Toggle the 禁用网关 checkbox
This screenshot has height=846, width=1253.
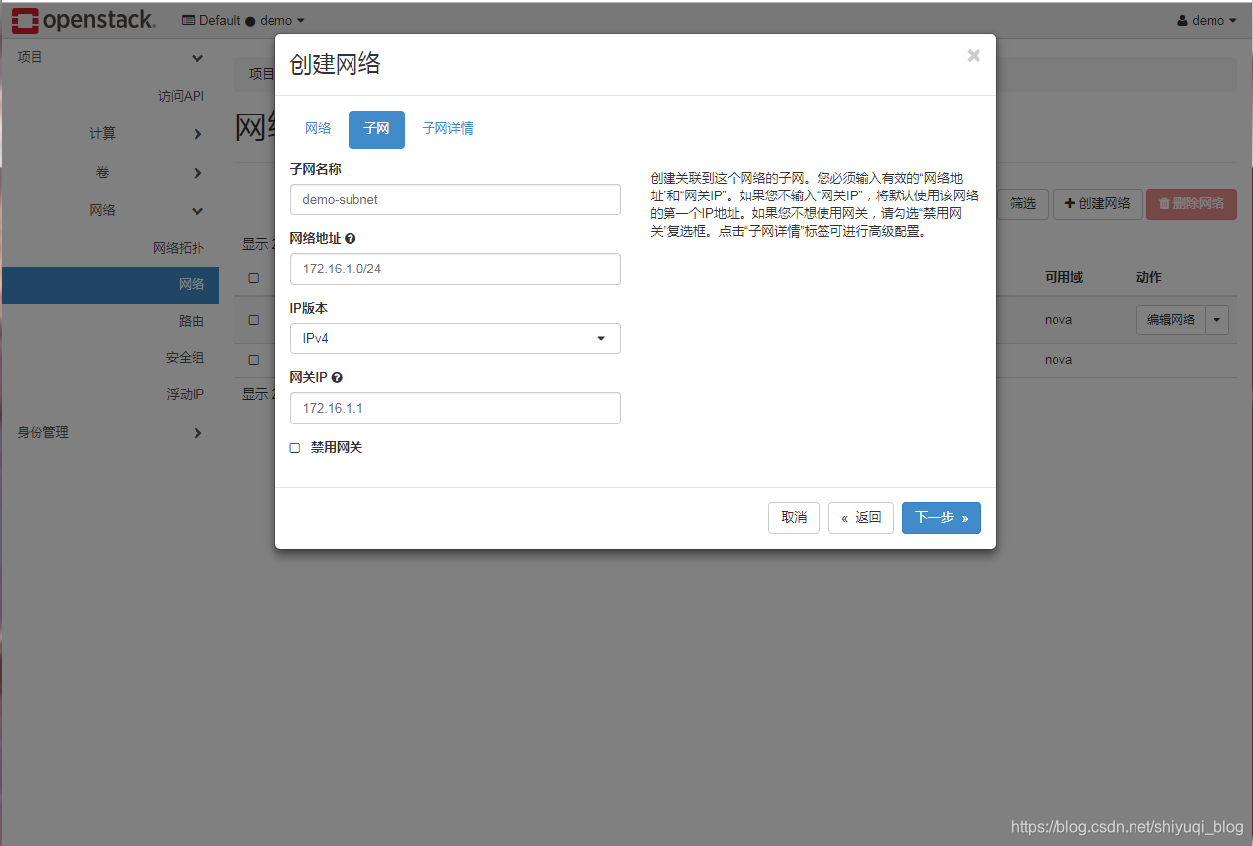point(294,448)
